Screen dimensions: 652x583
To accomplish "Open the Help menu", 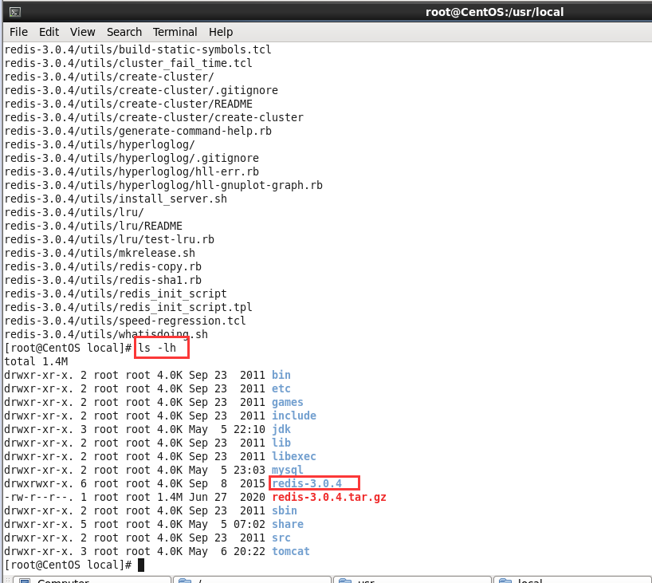I will (220, 32).
